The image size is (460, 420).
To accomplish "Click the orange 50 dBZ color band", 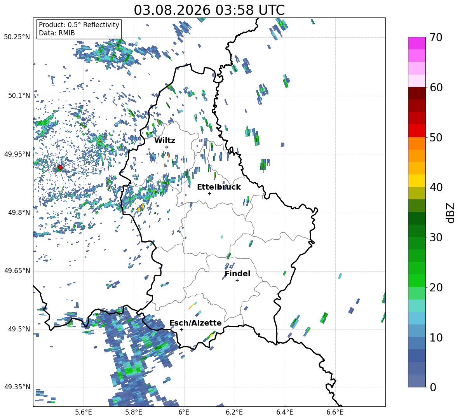I will (416, 143).
